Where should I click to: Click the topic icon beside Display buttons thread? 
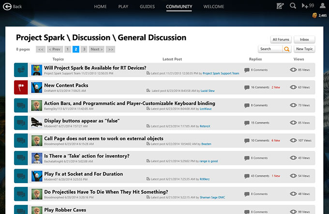(21, 123)
